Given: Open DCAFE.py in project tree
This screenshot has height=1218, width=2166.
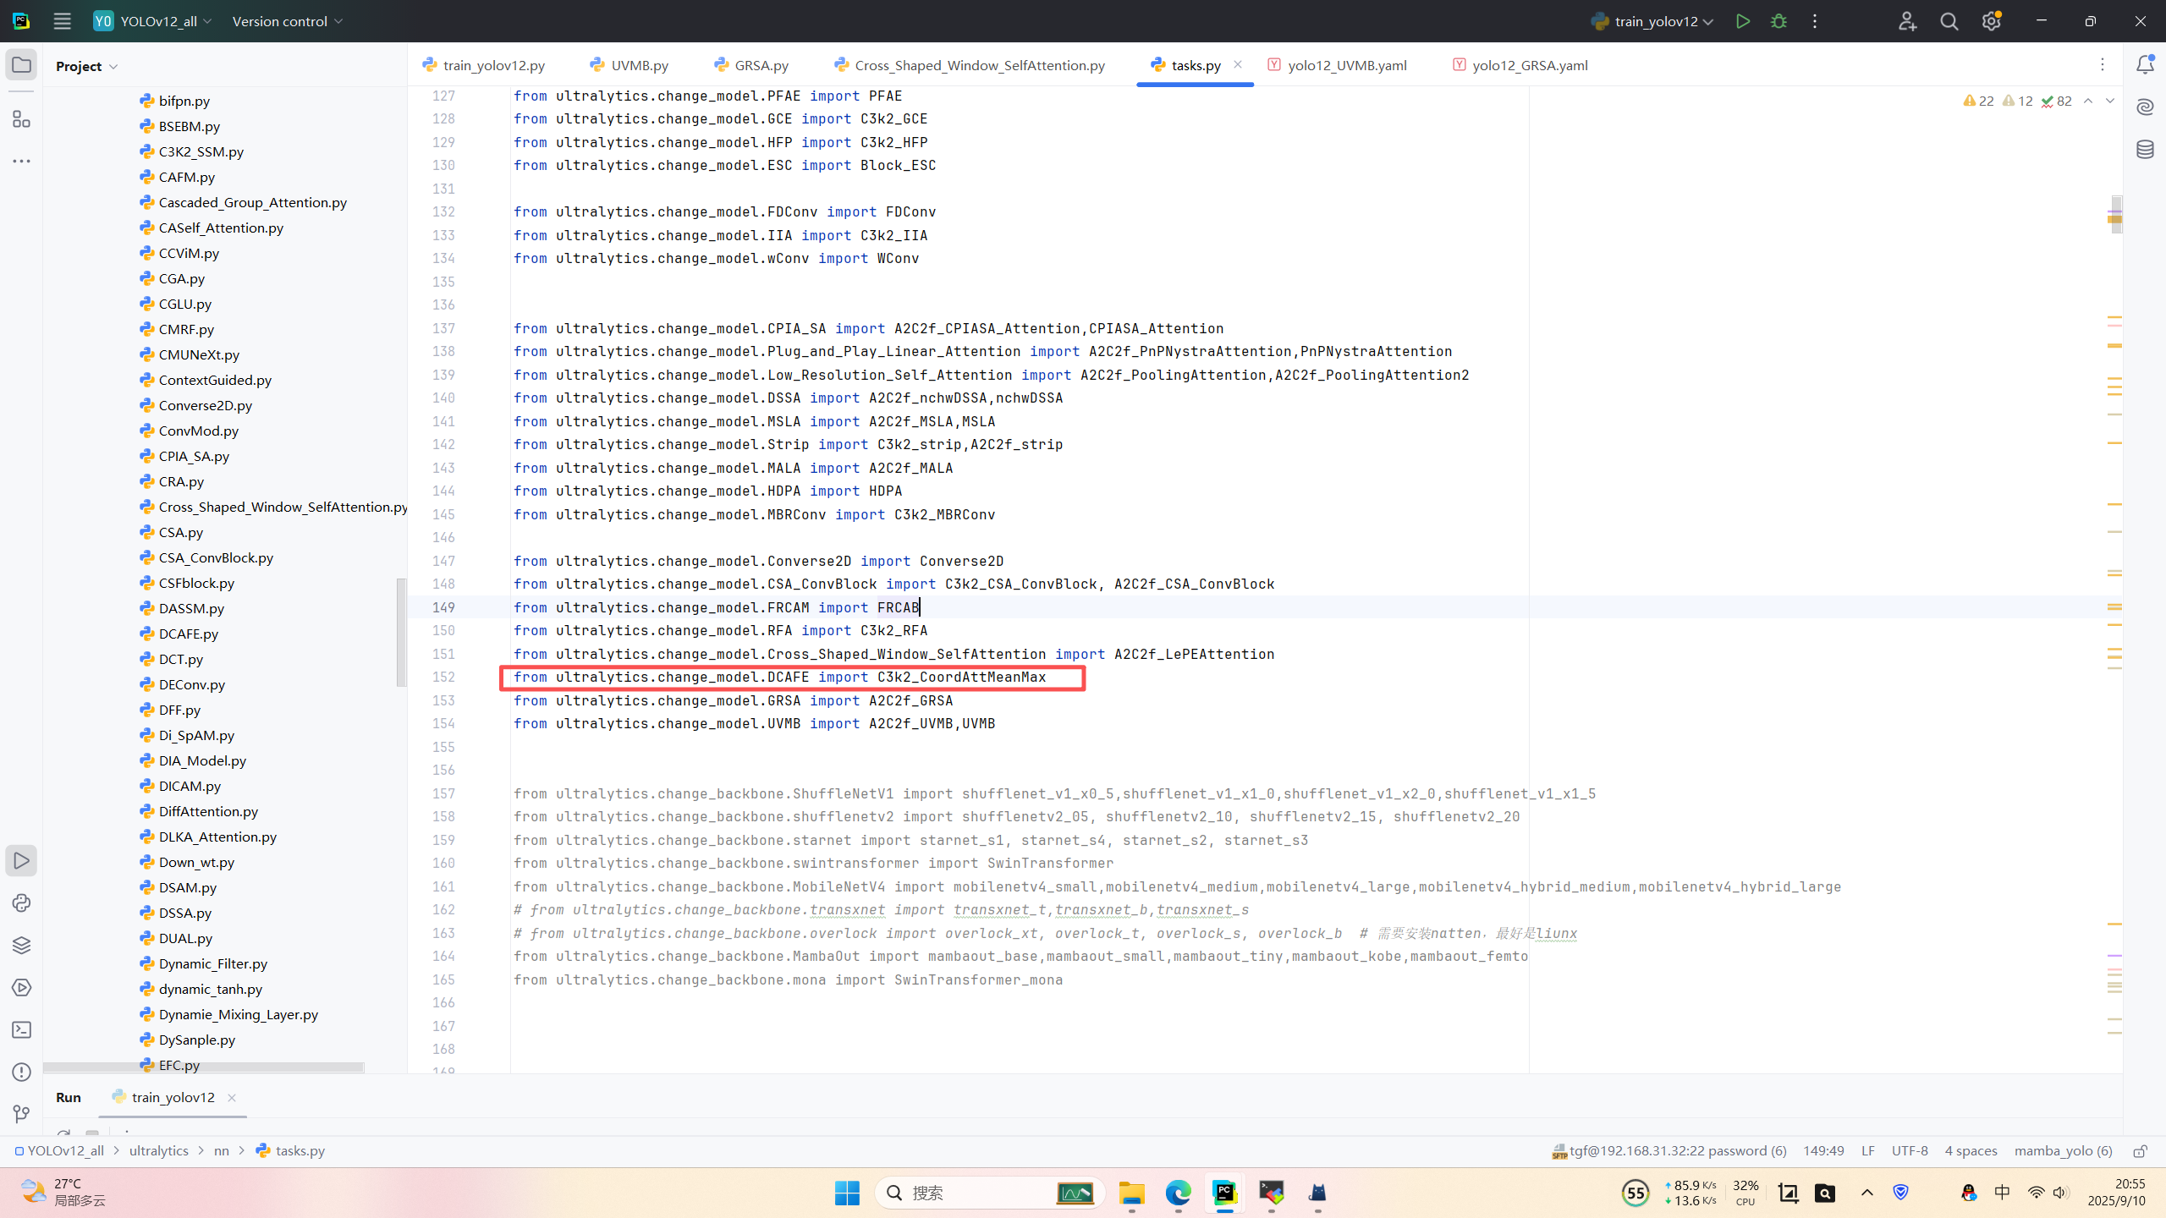Looking at the screenshot, I should click(x=188, y=634).
